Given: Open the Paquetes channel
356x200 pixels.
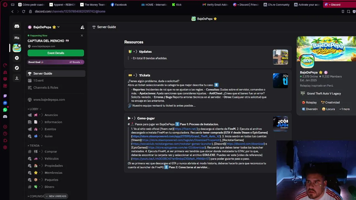Looking at the screenshot, I should (56, 180).
